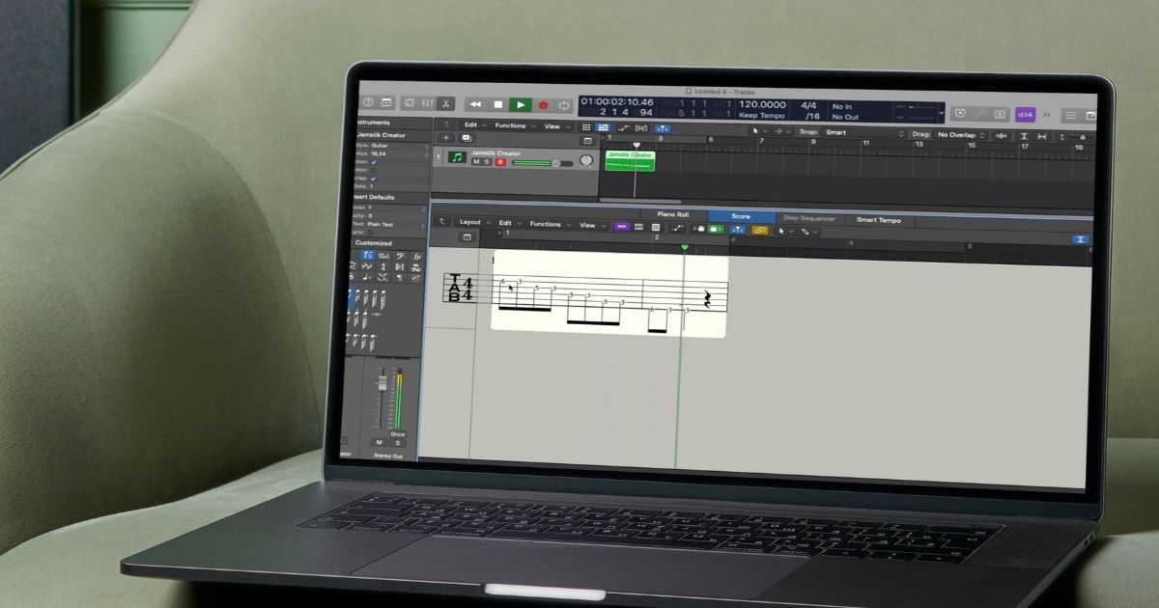Click the Jamstik Creator track instrument icon
Image resolution: width=1159 pixels, height=608 pixels.
(458, 156)
